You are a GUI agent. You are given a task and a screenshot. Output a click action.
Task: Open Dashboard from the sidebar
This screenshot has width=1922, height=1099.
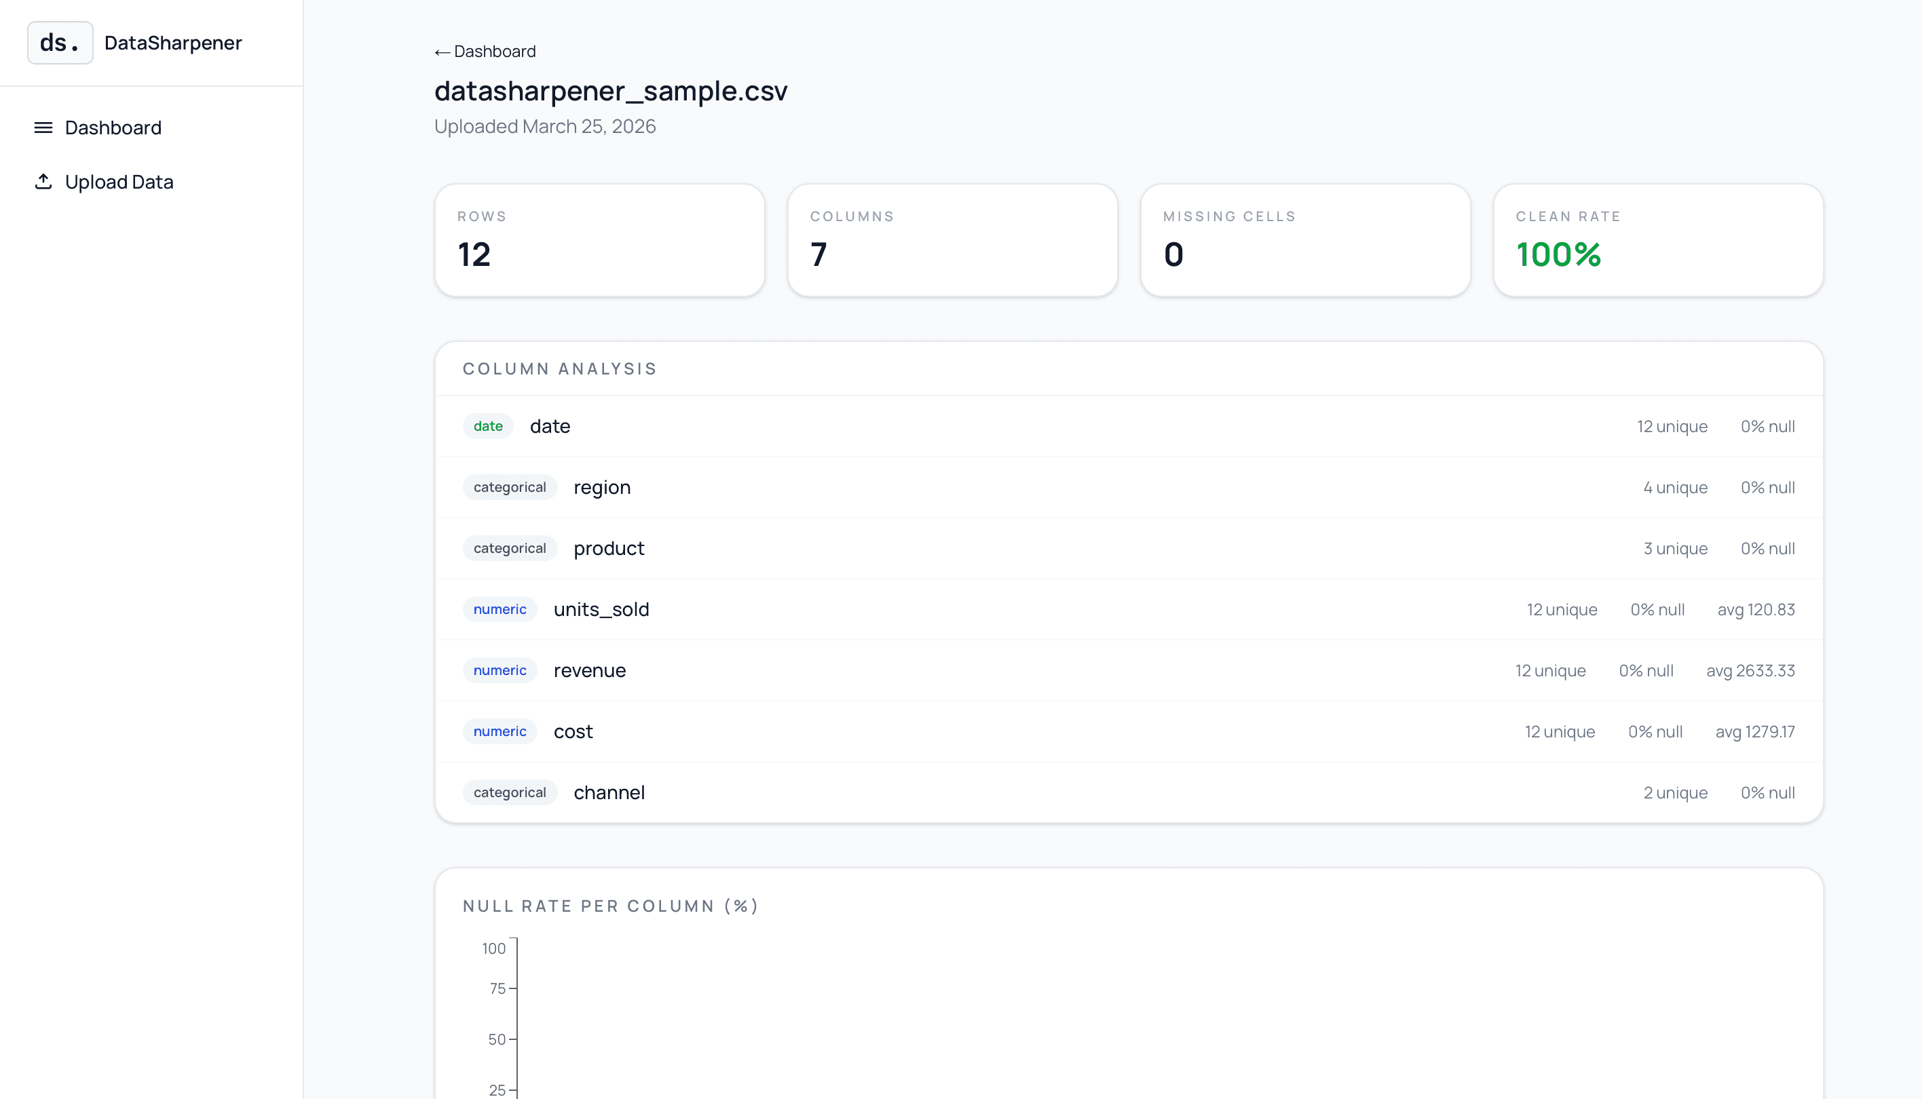[113, 128]
